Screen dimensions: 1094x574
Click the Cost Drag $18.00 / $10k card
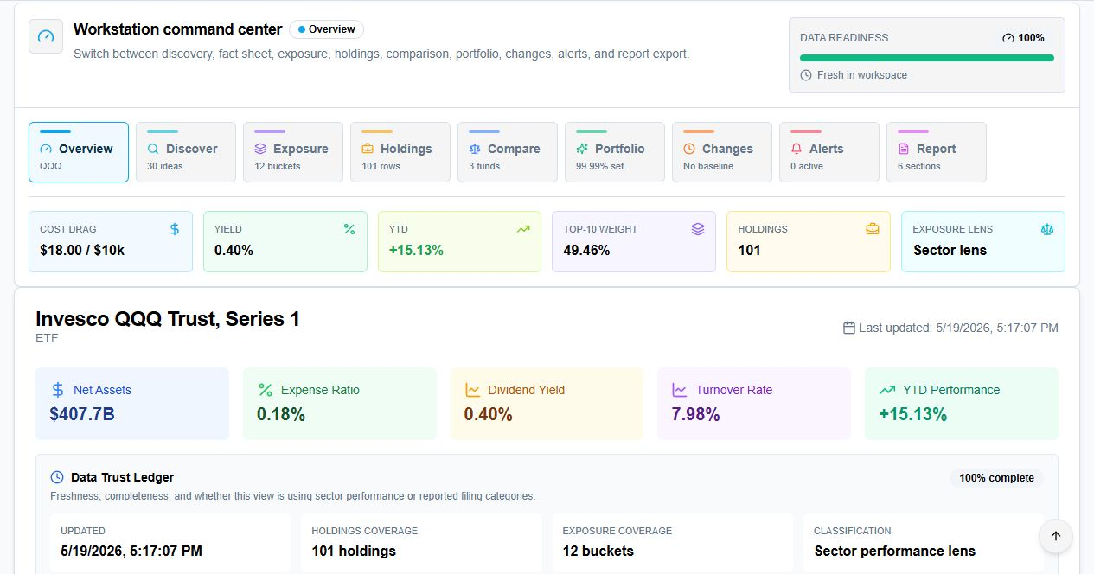tap(111, 242)
